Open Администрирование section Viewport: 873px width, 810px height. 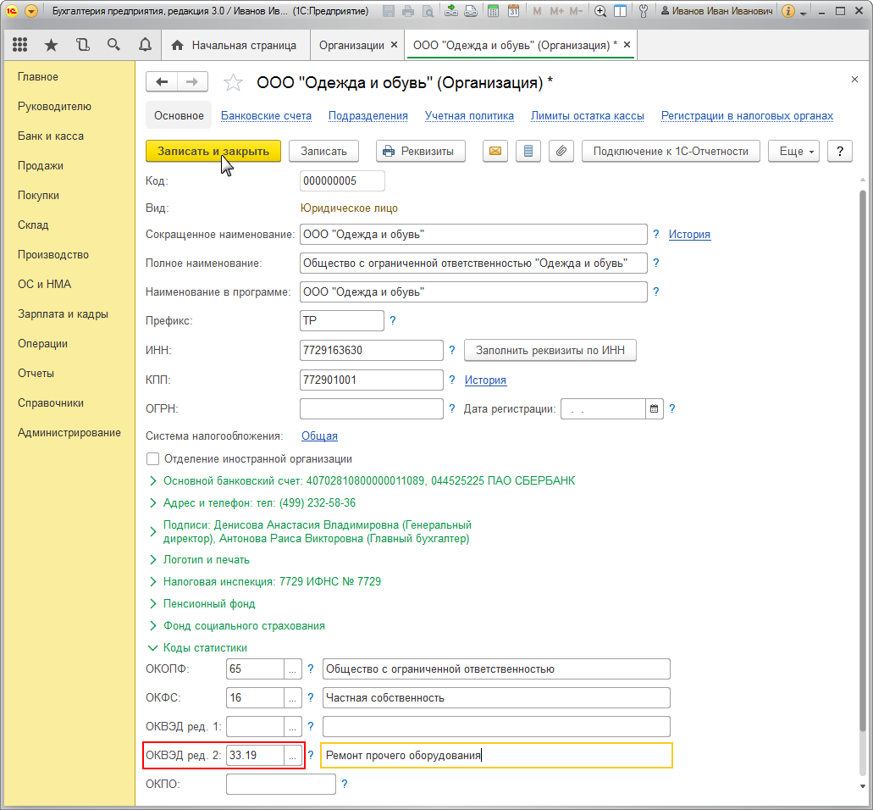point(69,433)
